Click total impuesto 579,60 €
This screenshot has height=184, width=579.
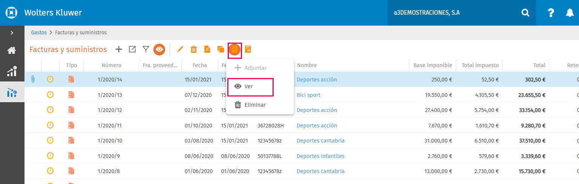(x=488, y=156)
